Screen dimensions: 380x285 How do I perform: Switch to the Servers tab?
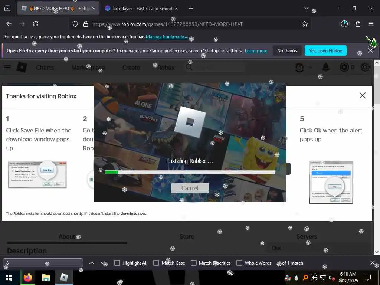tap(307, 236)
